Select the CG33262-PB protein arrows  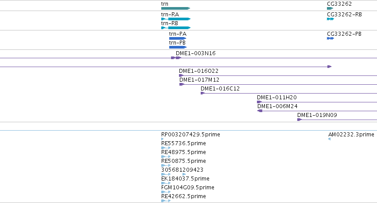(330, 38)
